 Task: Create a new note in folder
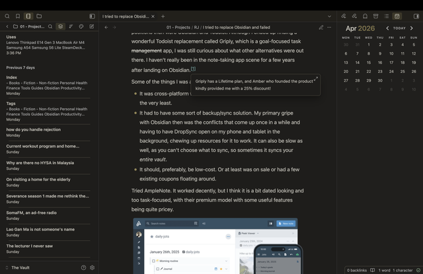tap(92, 26)
